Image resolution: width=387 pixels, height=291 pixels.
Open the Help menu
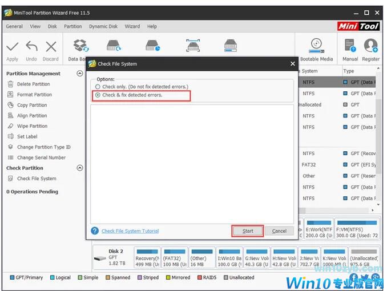(x=152, y=26)
